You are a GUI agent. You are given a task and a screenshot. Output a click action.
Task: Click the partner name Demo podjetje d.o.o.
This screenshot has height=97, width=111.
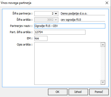74,14
